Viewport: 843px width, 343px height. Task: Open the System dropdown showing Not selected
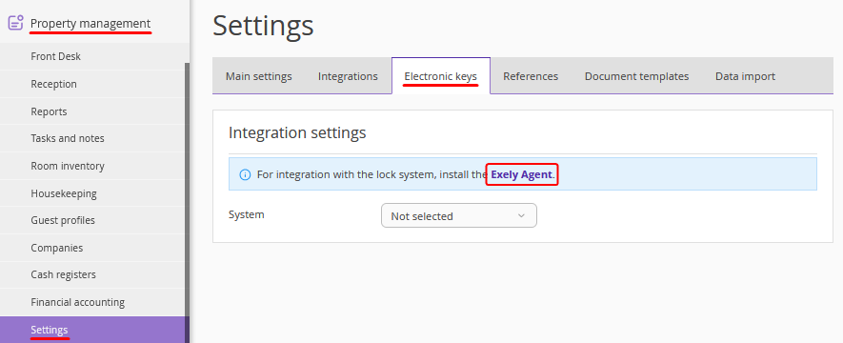click(x=458, y=215)
